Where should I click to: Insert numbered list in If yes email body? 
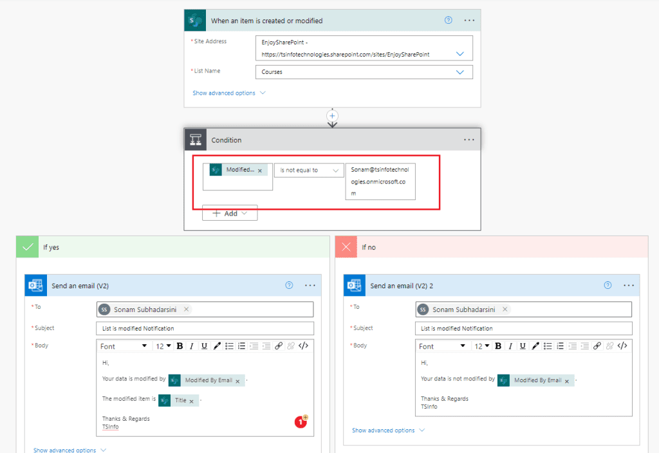point(242,346)
